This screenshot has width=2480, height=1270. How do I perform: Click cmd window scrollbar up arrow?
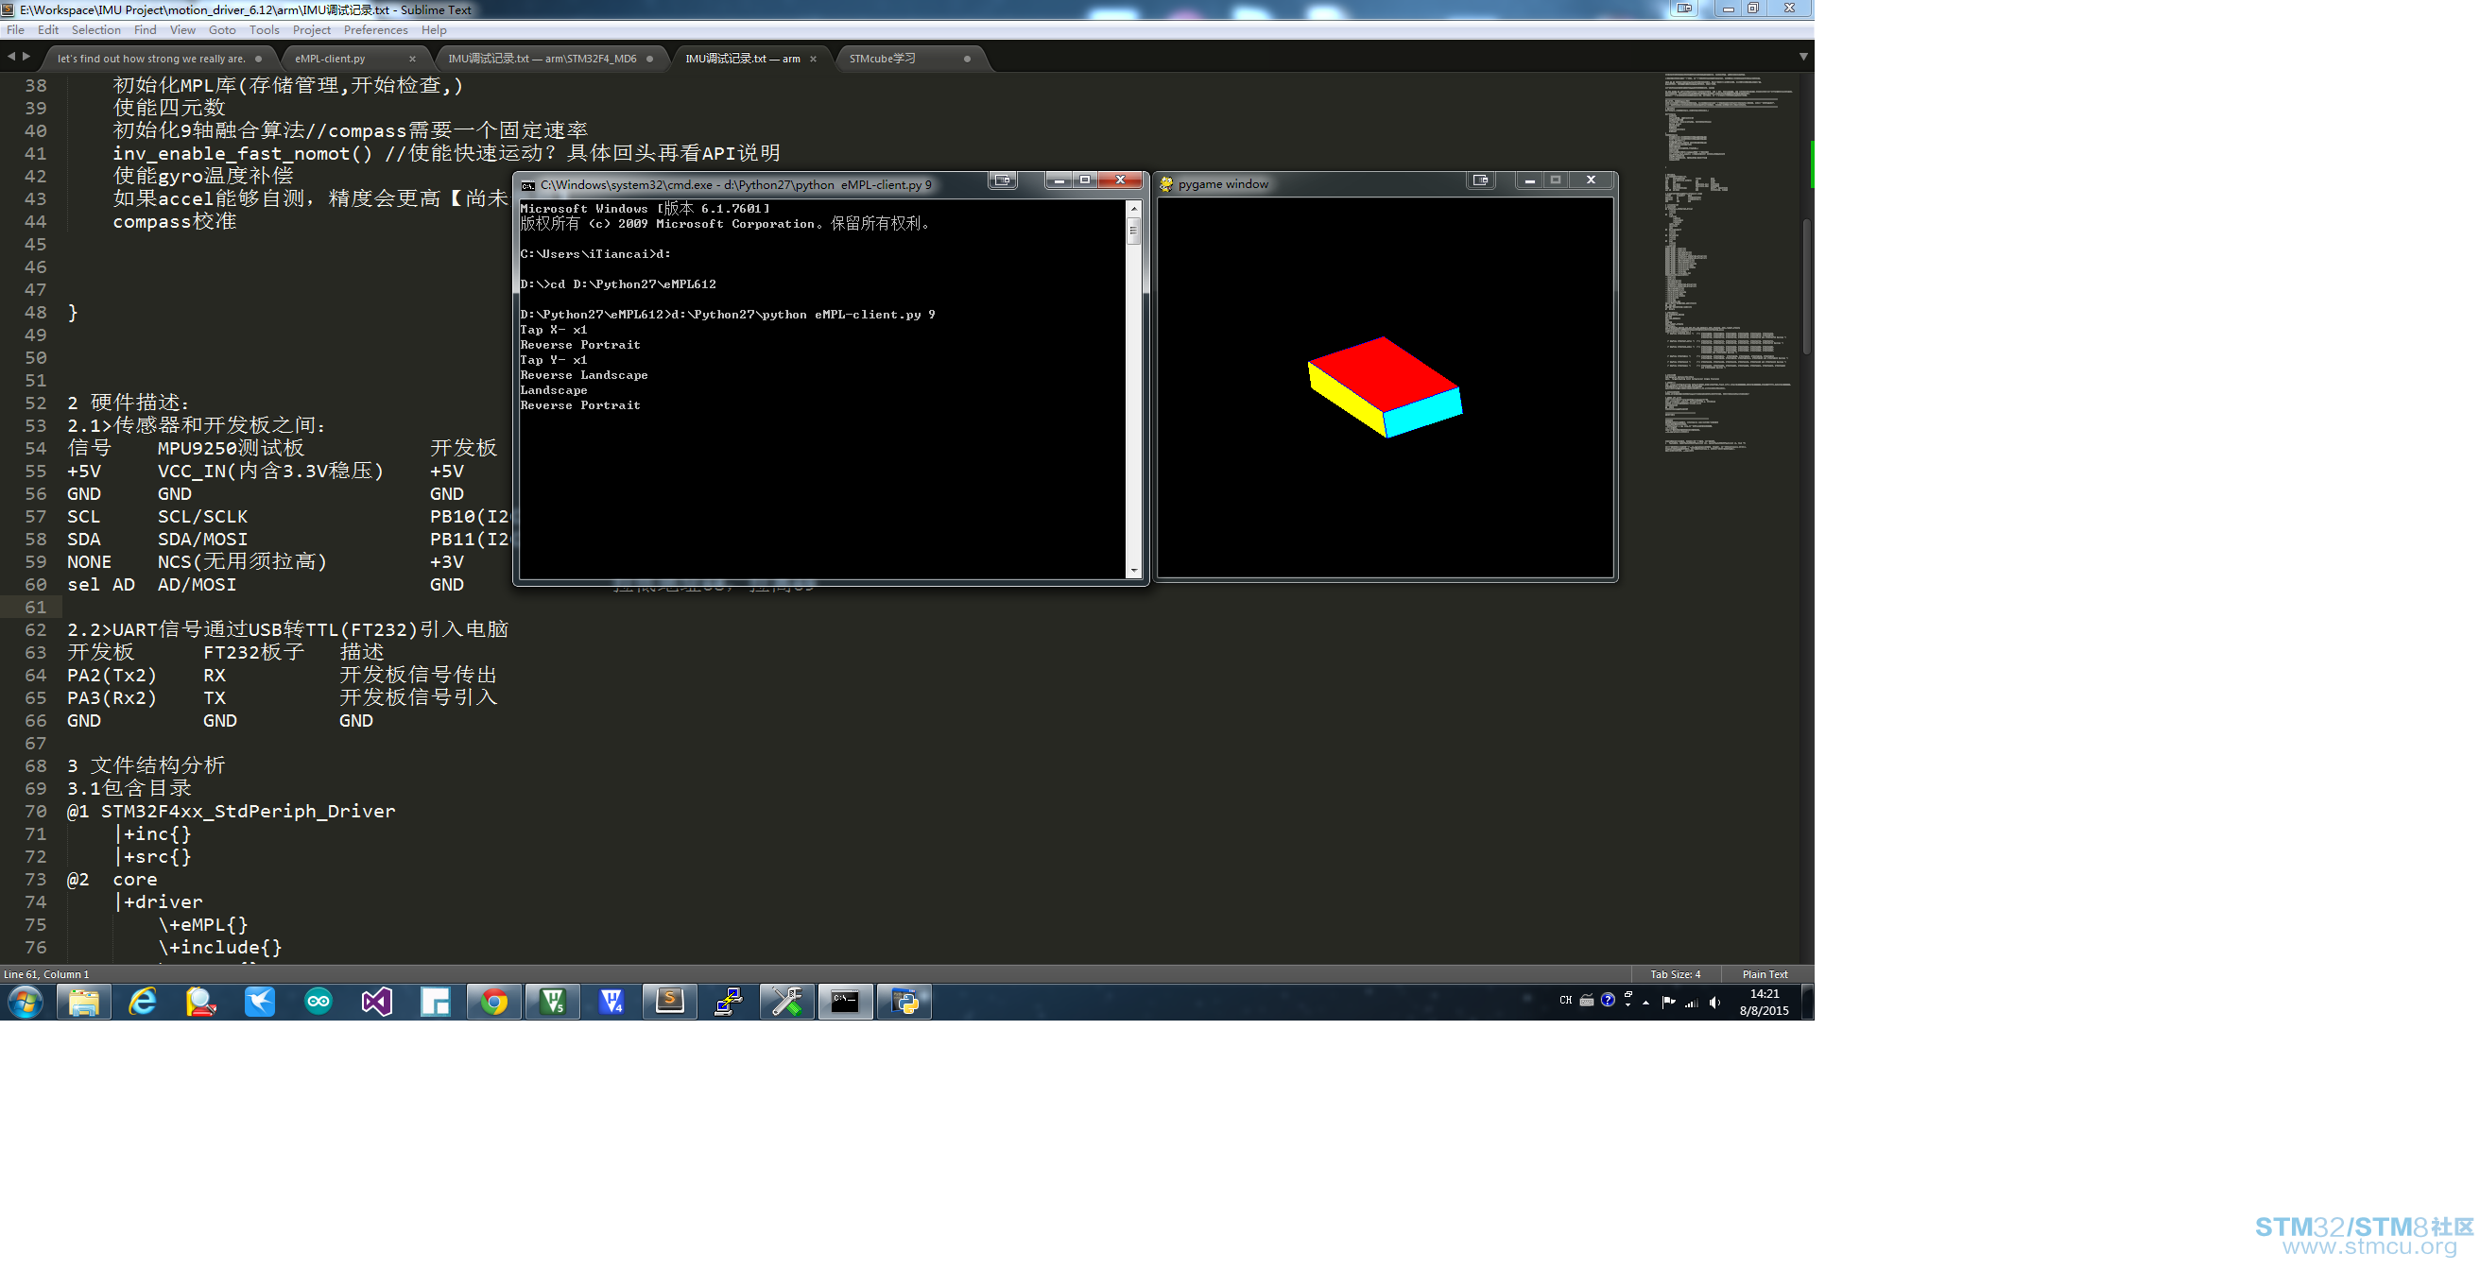pyautogui.click(x=1134, y=208)
